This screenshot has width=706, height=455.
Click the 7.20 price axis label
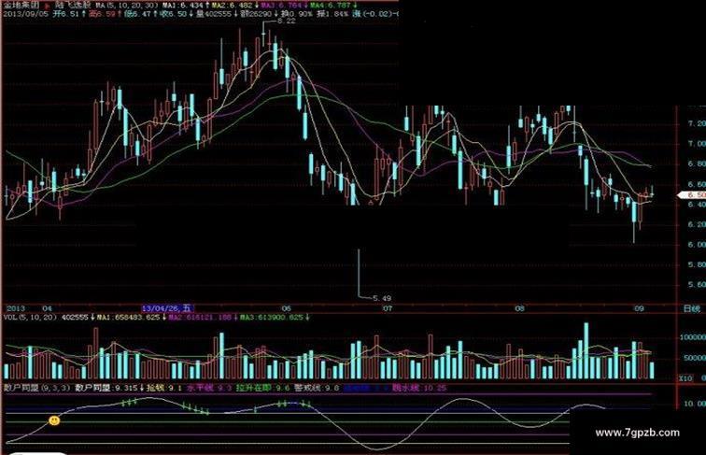[697, 123]
